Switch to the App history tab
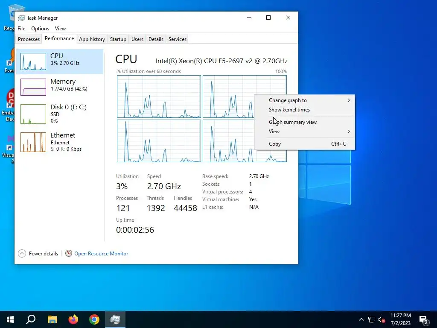Image resolution: width=437 pixels, height=328 pixels. (x=92, y=39)
